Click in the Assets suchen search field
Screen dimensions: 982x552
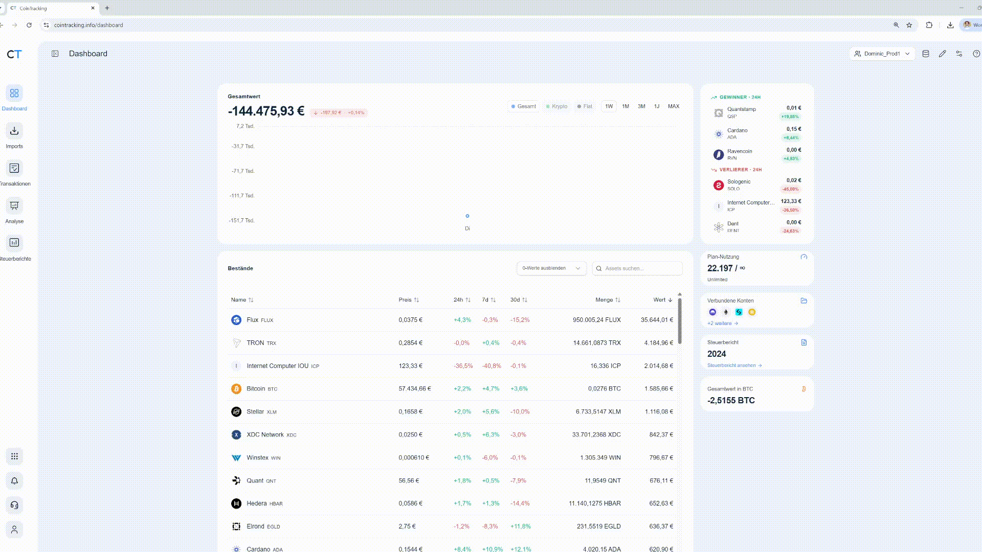637,268
